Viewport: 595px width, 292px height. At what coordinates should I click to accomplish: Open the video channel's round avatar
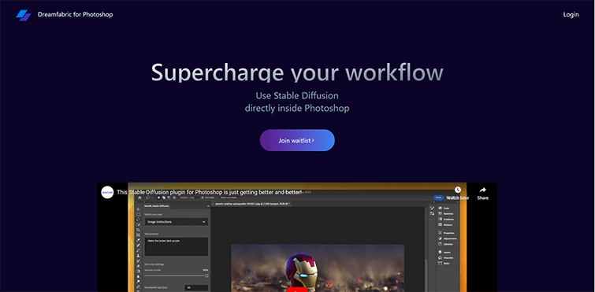pyautogui.click(x=107, y=192)
